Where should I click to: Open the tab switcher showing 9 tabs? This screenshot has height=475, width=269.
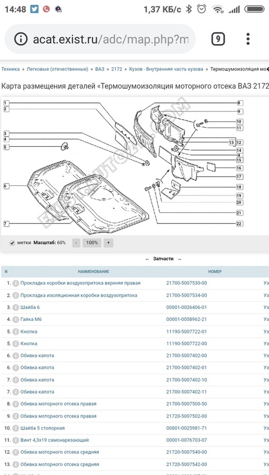click(218, 39)
